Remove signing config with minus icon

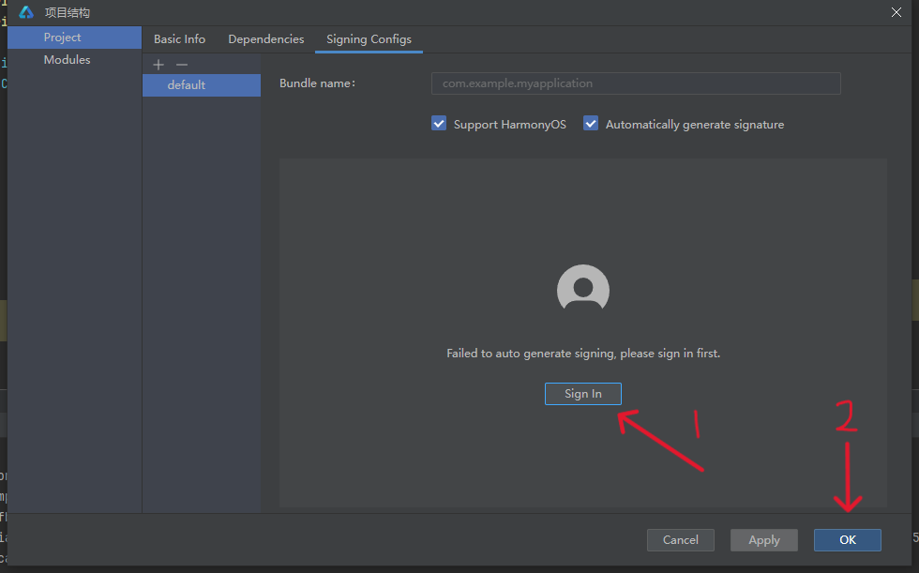[x=182, y=65]
